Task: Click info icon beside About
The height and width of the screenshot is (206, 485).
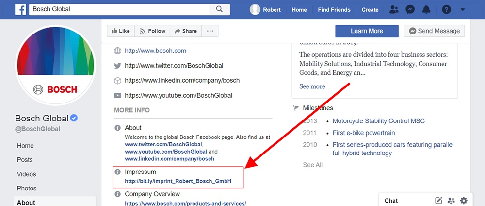Action: [117, 128]
